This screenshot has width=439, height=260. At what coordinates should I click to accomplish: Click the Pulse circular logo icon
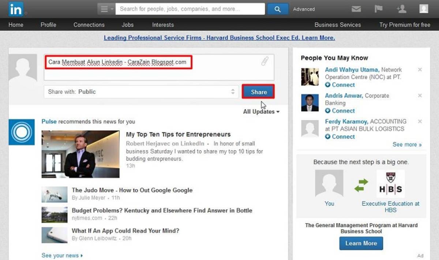[x=22, y=132]
